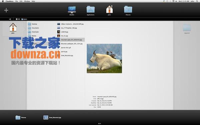200x125 pixels.
Task: Open the Applications folder icon in shelf
Action: pos(91,9)
